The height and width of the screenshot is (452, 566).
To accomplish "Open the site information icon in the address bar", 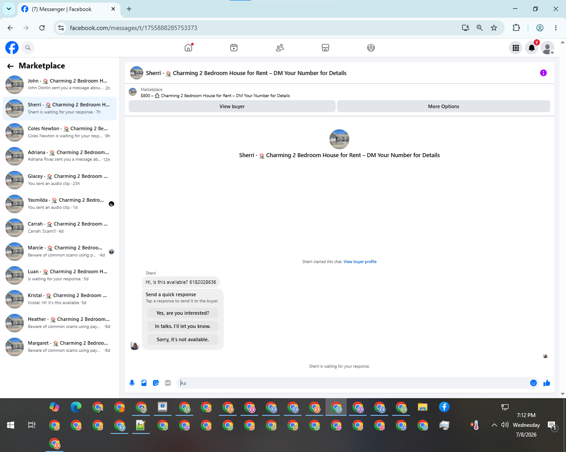I will 61,28.
